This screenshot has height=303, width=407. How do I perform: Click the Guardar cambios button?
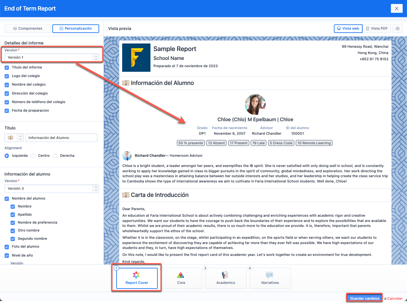tap(365, 298)
